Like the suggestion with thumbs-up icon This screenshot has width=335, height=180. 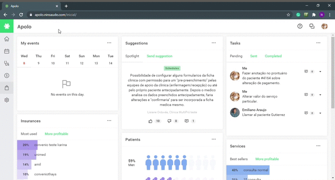pyautogui.click(x=150, y=121)
